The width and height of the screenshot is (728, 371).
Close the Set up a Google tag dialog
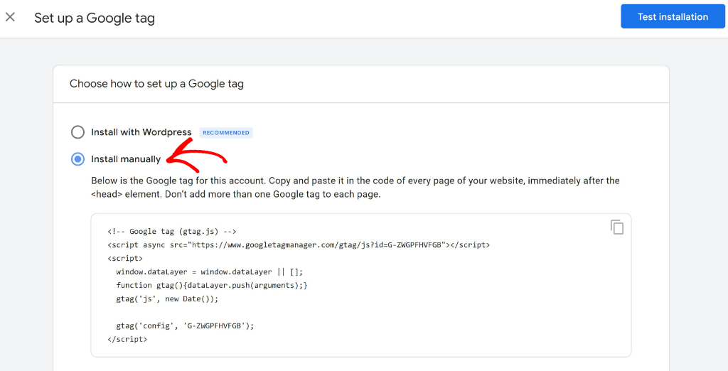(10, 17)
